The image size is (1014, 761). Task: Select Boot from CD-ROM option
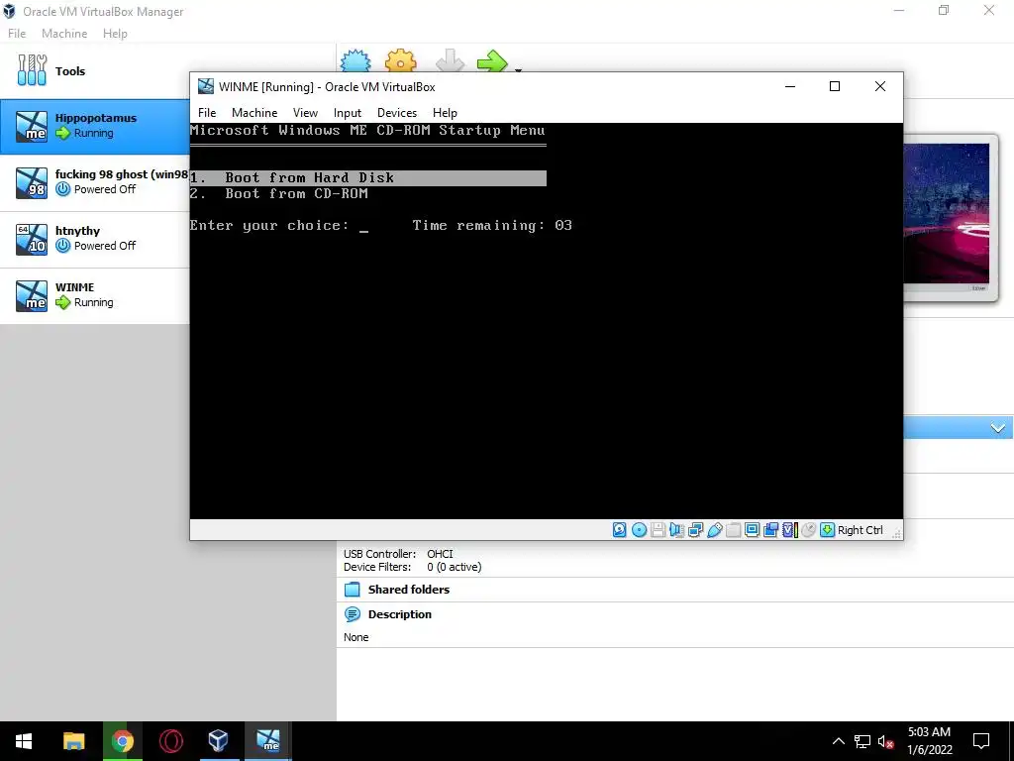[x=279, y=193]
